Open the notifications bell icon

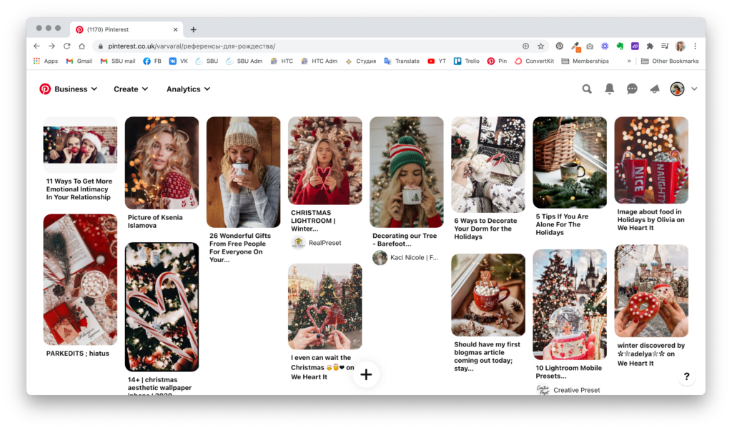(x=610, y=89)
